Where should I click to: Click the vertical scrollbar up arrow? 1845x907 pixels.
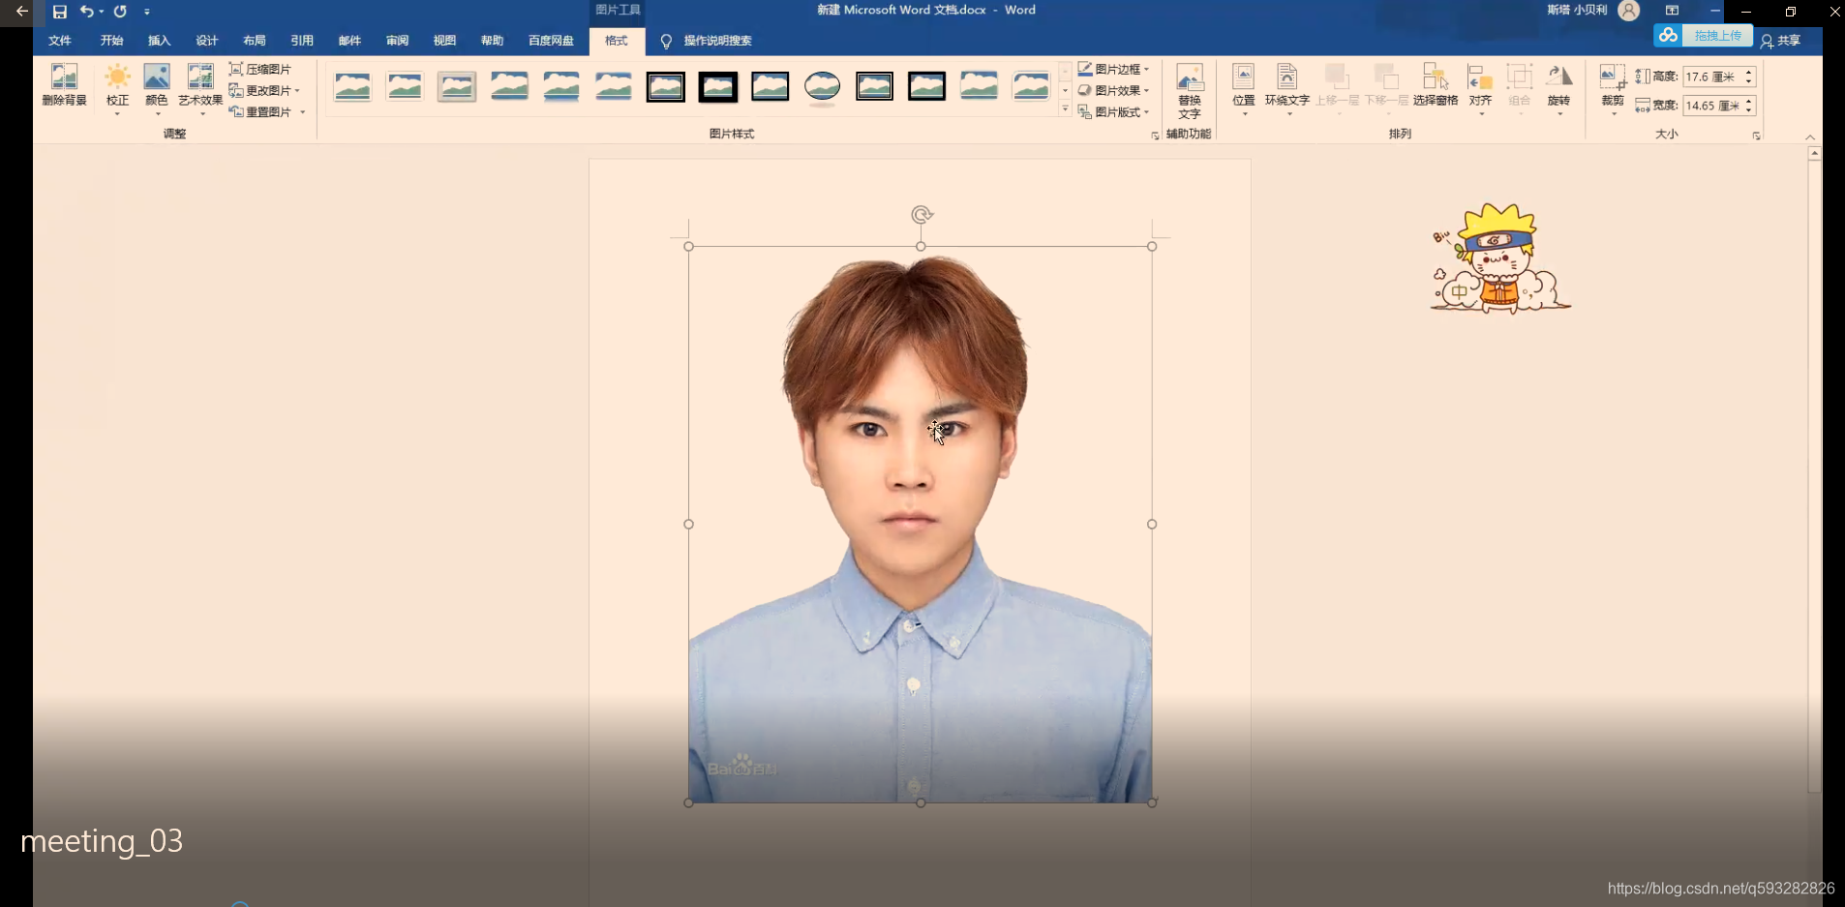pos(1814,153)
